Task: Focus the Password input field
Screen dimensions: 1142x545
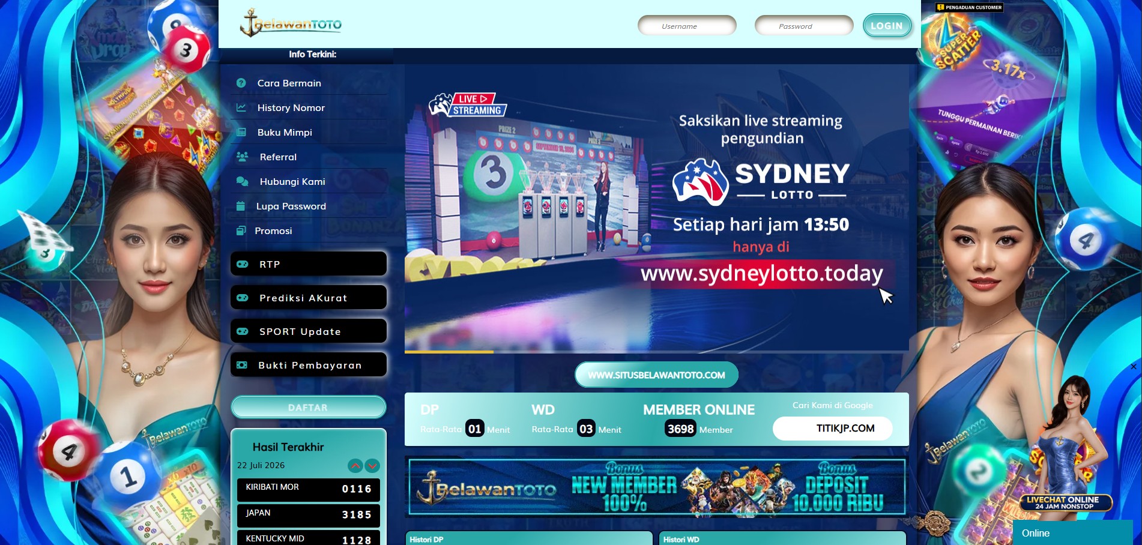Action: [x=803, y=26]
